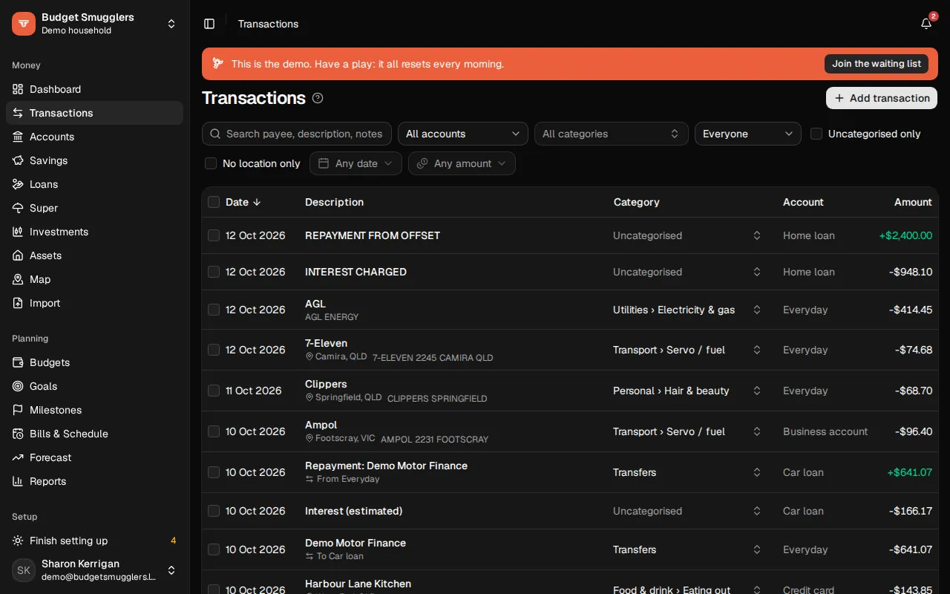Tick the No location only checkbox
The image size is (950, 594).
coord(211,163)
